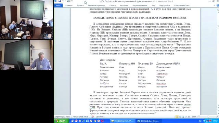Click the spelling check icon in status bar
The width and height of the screenshot is (219, 123).
92,117
